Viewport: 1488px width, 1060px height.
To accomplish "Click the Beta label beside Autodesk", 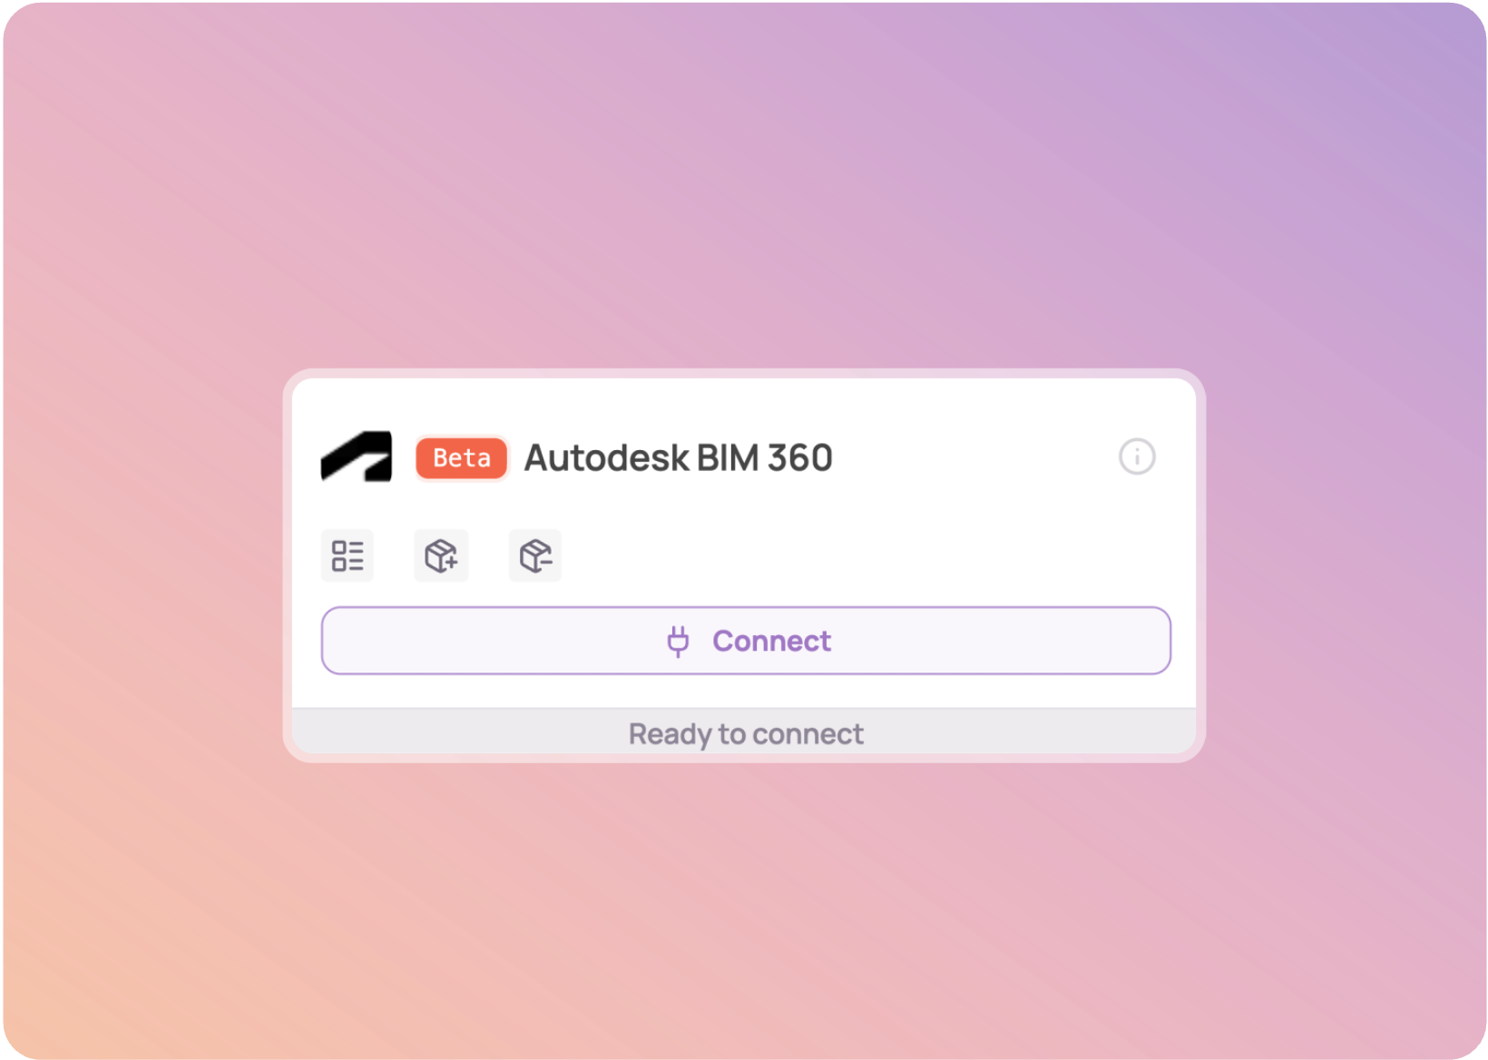I will pyautogui.click(x=462, y=458).
